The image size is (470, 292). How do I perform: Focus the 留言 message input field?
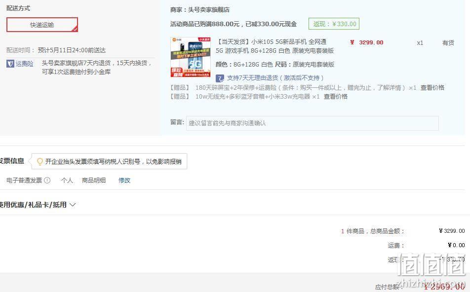tap(313, 123)
